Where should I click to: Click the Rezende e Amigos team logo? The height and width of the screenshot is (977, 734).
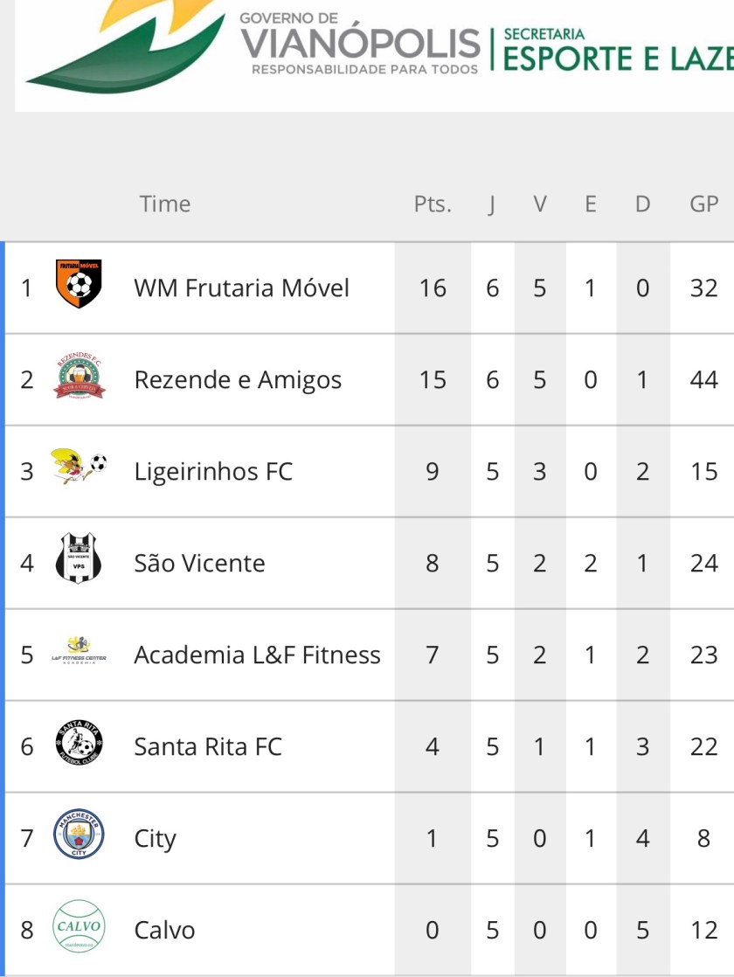point(80,379)
